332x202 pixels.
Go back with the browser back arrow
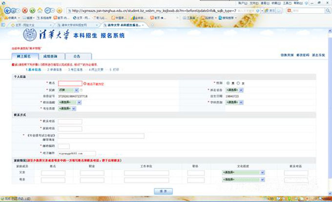pyautogui.click(x=7, y=10)
